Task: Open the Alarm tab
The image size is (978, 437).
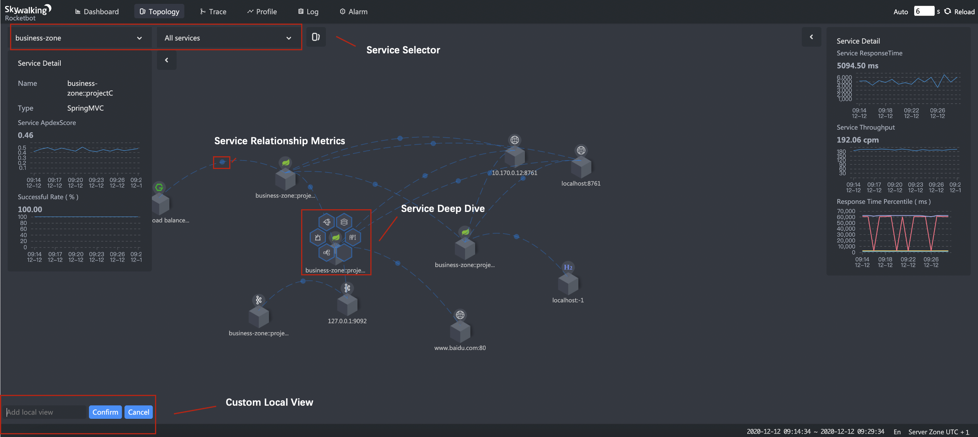Action: tap(354, 12)
